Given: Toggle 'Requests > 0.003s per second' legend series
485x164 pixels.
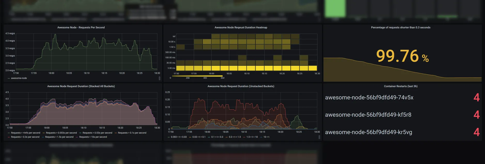Looking at the screenshot, I should click(x=61, y=133).
